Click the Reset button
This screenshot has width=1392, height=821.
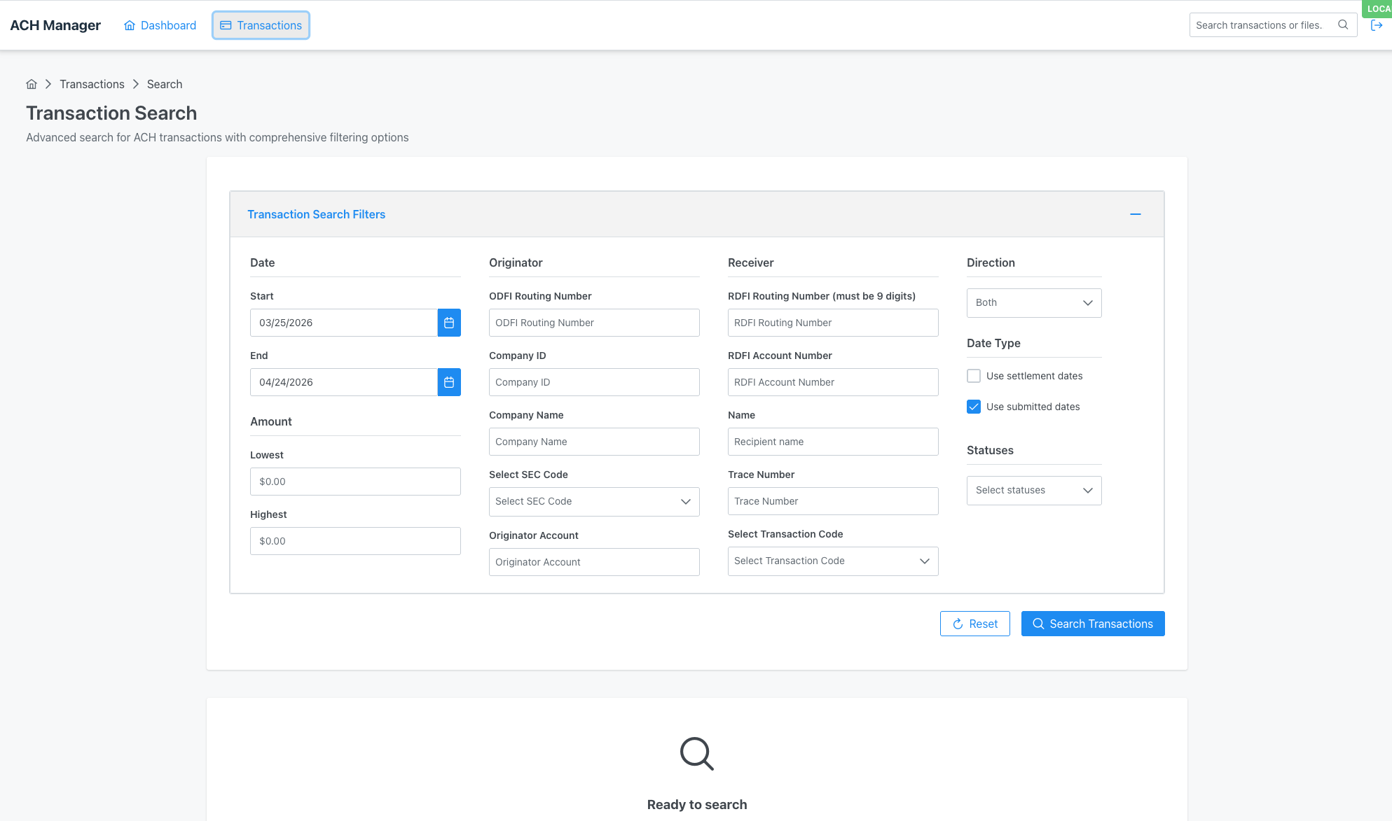(x=974, y=623)
